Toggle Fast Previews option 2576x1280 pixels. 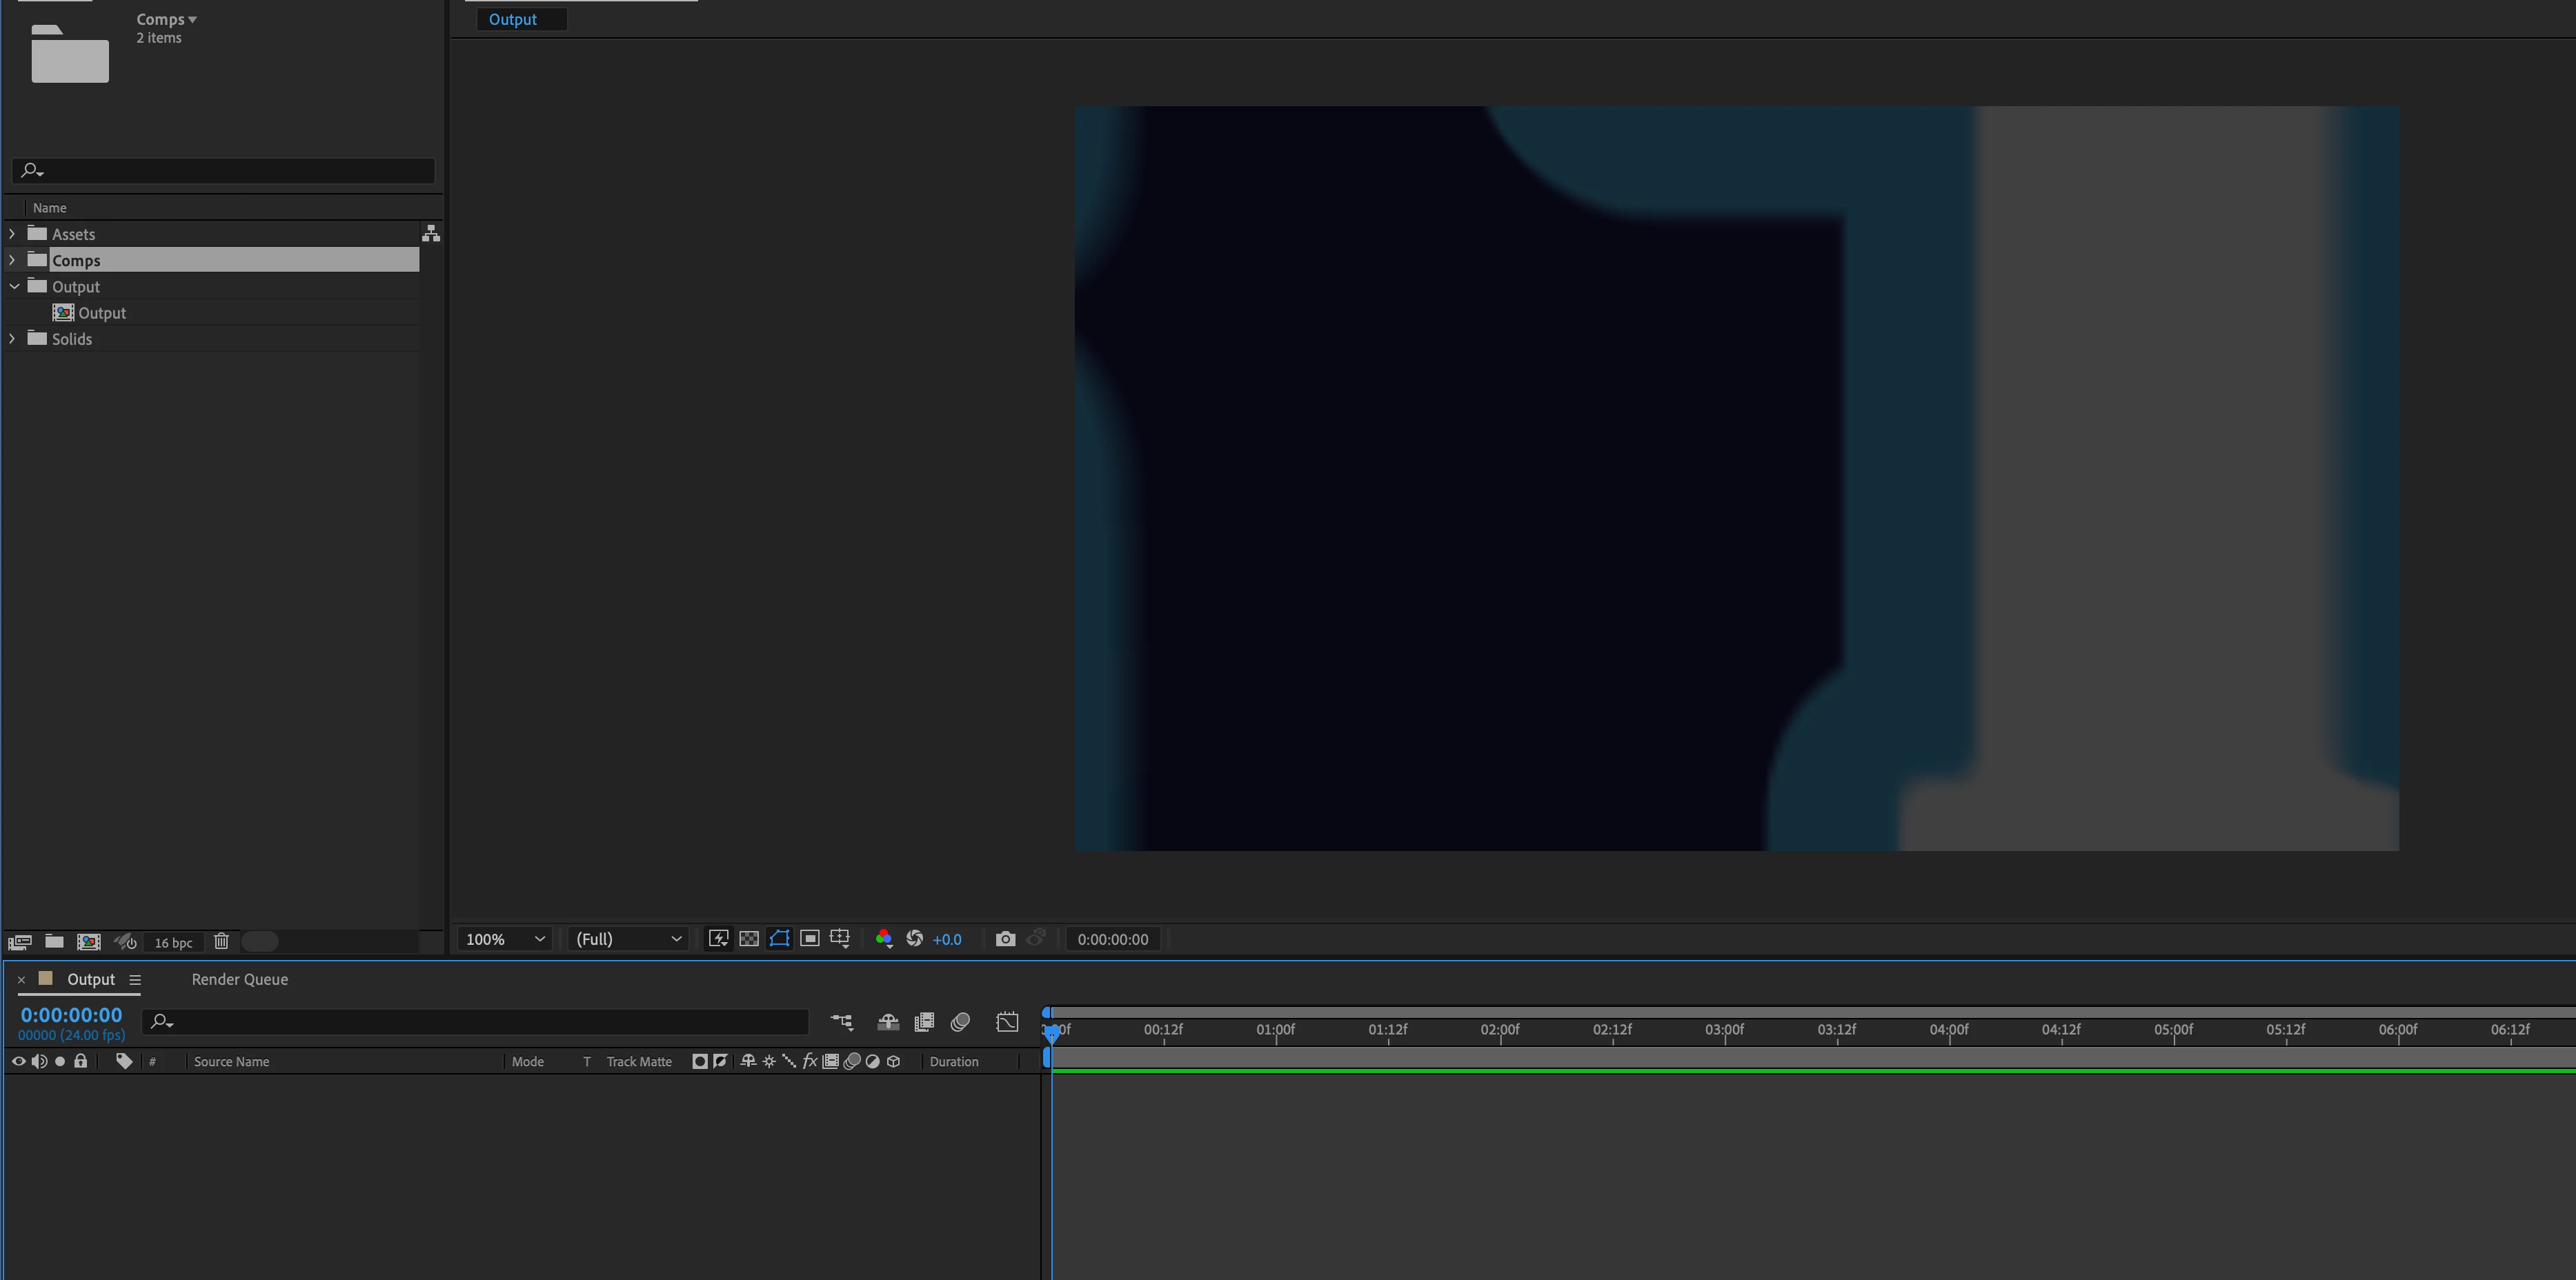(718, 939)
